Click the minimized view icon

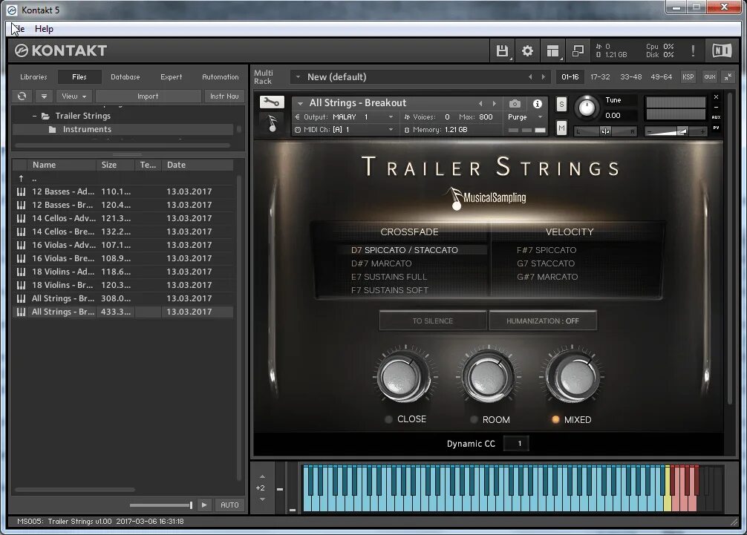tap(578, 51)
